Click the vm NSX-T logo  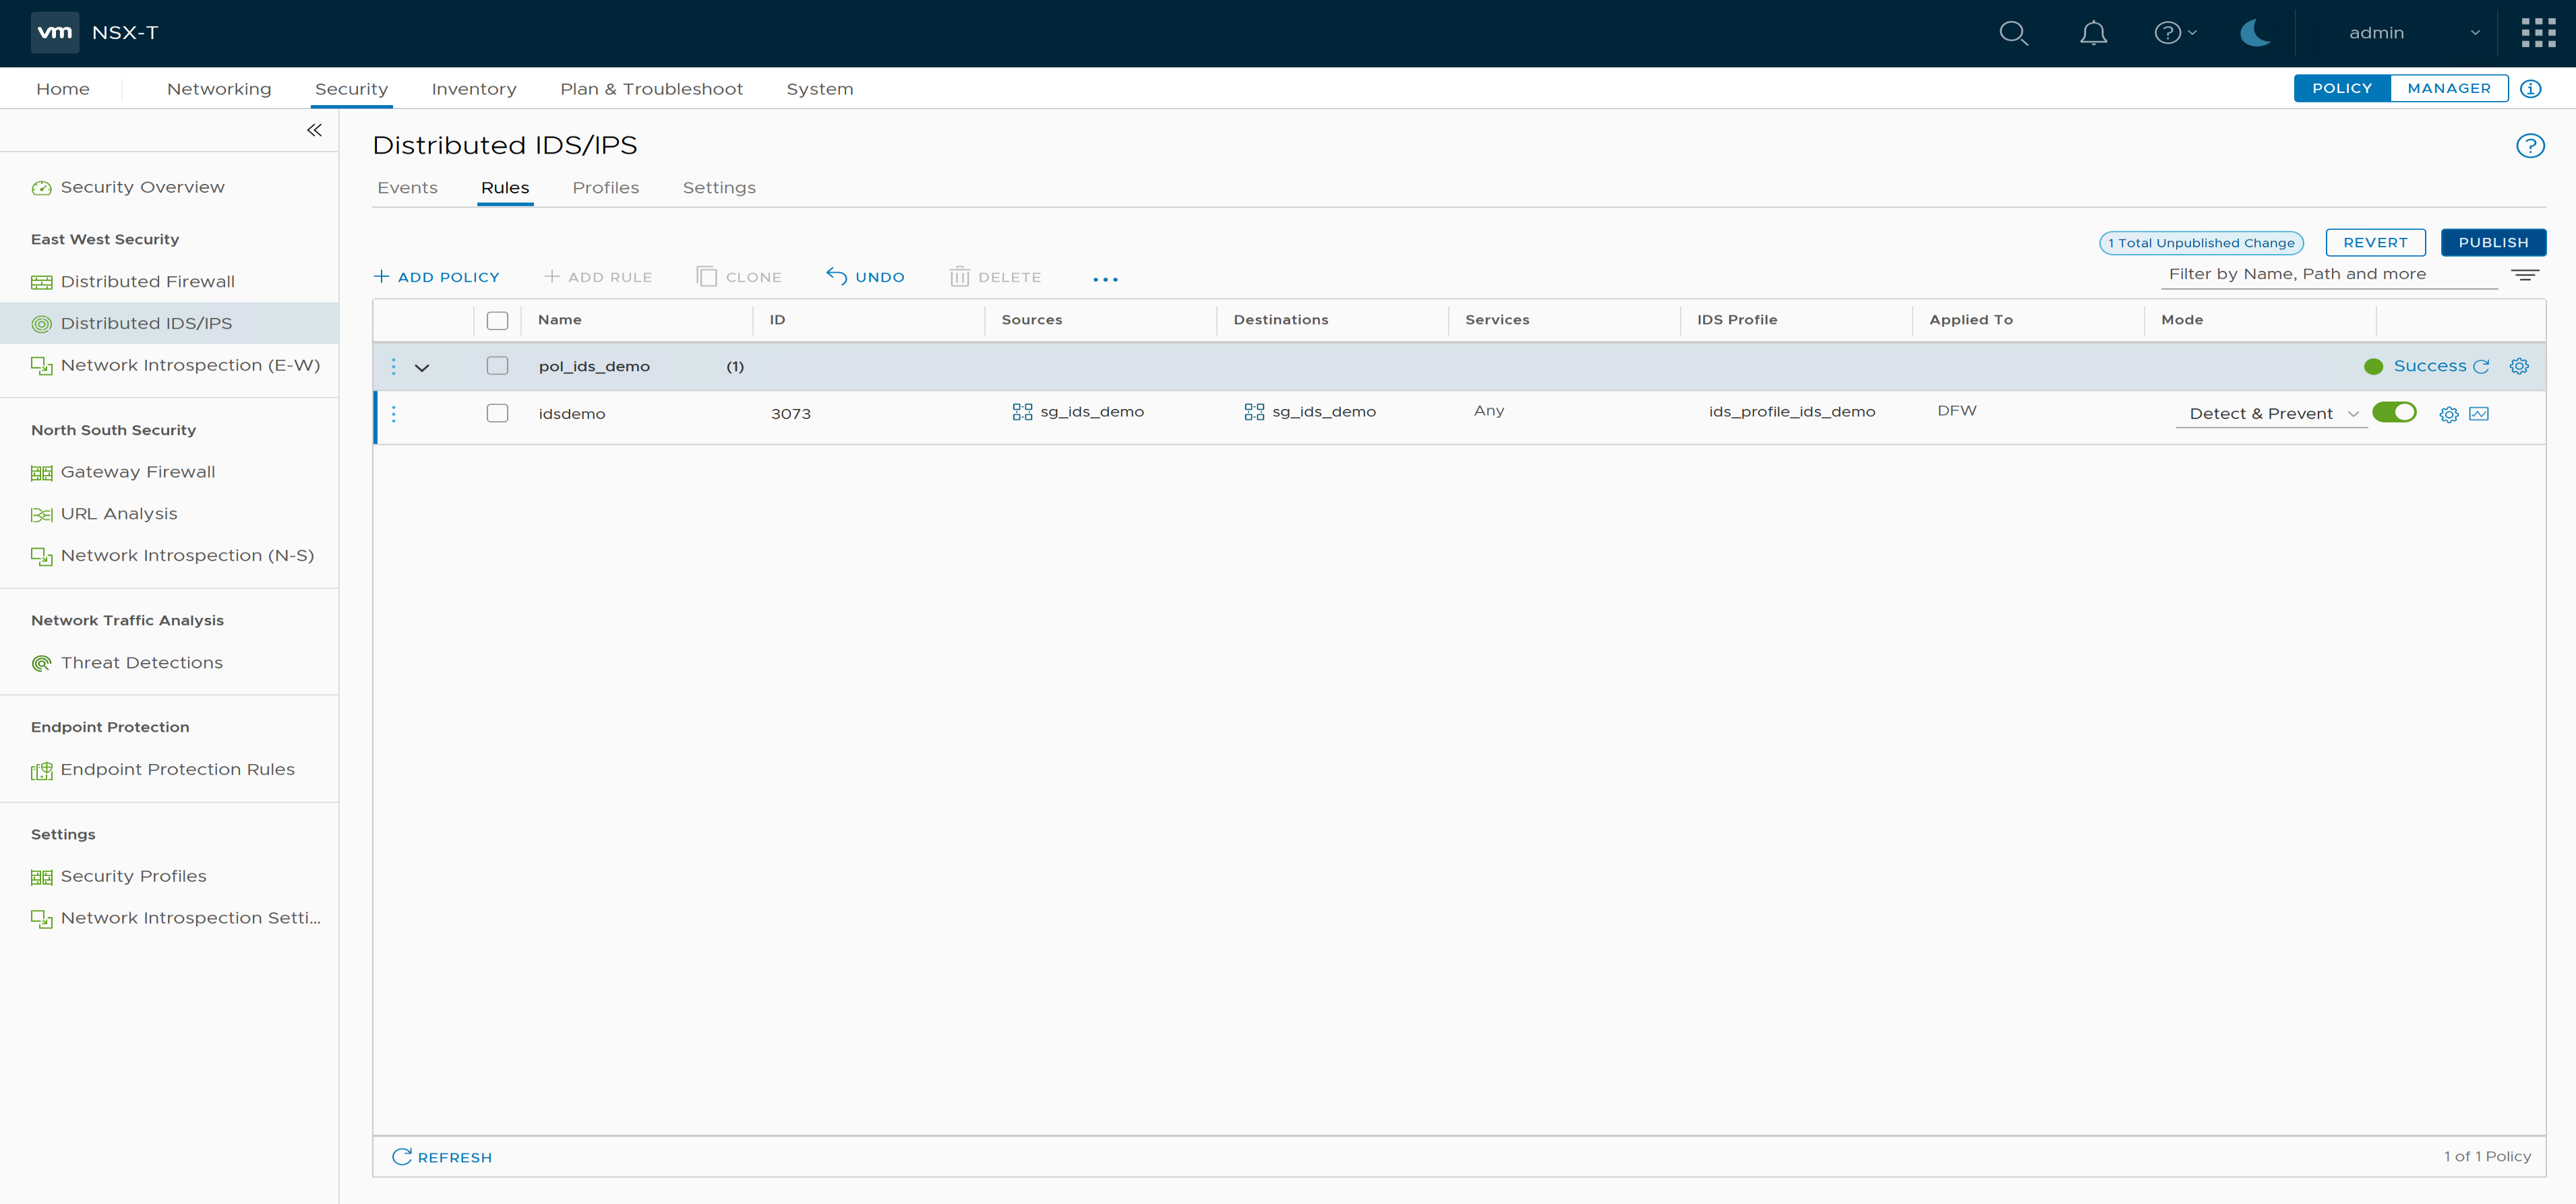coord(94,33)
